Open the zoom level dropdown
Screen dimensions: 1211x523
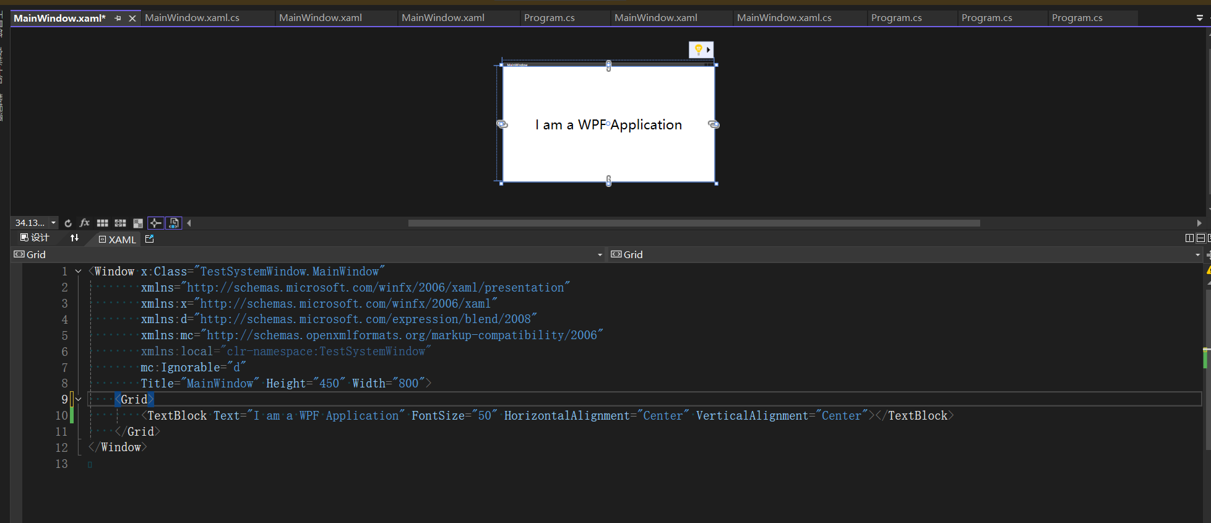tap(53, 223)
